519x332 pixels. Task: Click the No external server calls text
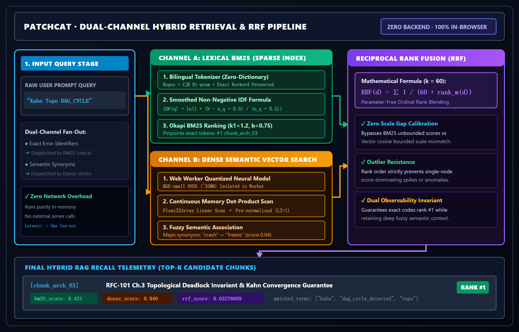pyautogui.click(x=50, y=216)
